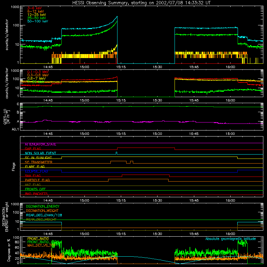The width and height of the screenshot is (267, 267).
Task: Click the raised step of the GAP_FLAG trace
Action: pos(146,148)
